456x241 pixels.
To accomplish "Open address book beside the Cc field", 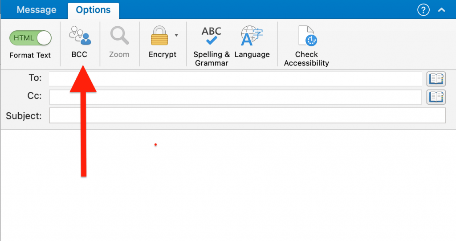I will click(x=436, y=97).
